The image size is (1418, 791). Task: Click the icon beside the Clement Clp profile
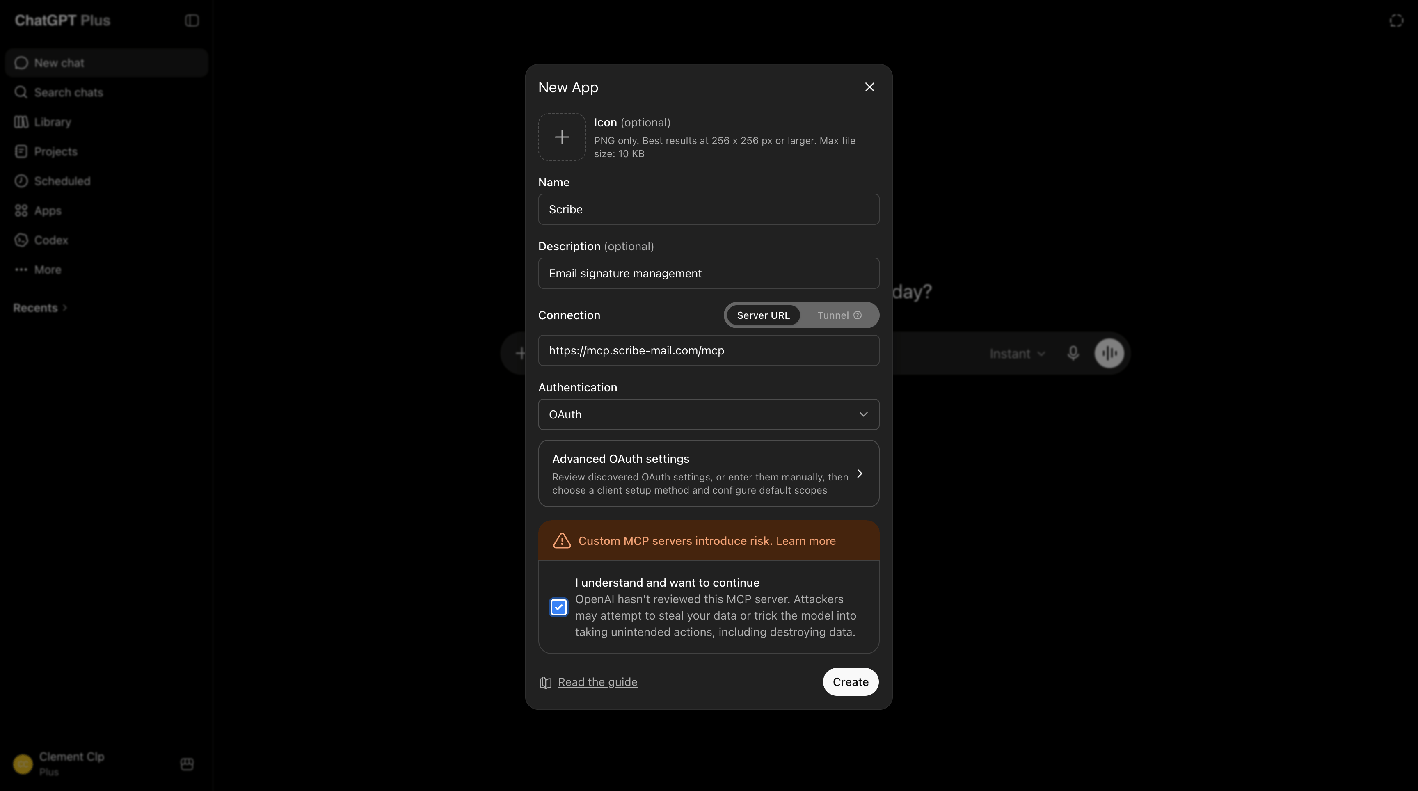point(187,764)
